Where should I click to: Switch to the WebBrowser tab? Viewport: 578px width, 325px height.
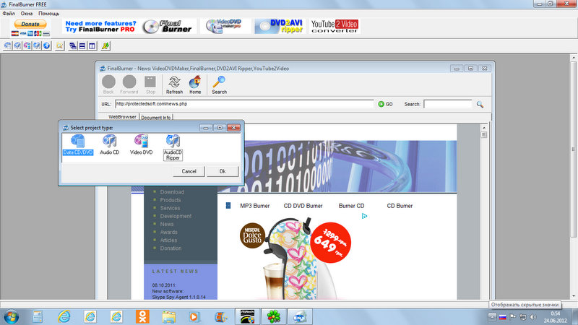[122, 117]
